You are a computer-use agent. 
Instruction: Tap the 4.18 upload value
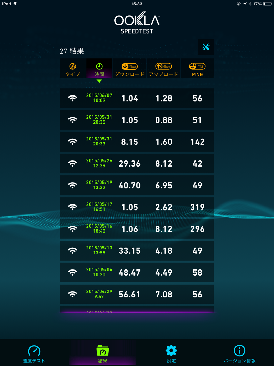pyautogui.click(x=164, y=251)
